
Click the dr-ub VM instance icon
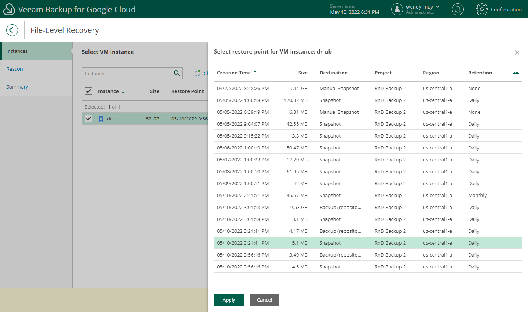[x=101, y=119]
